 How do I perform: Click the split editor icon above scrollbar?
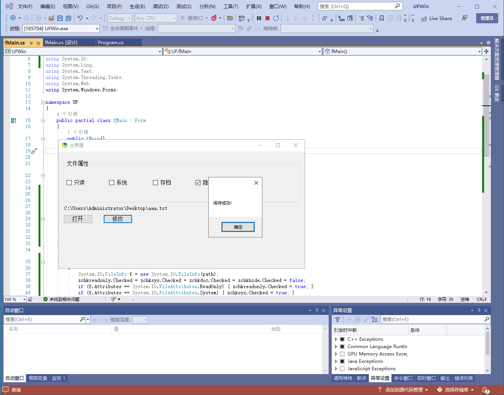tap(486, 51)
